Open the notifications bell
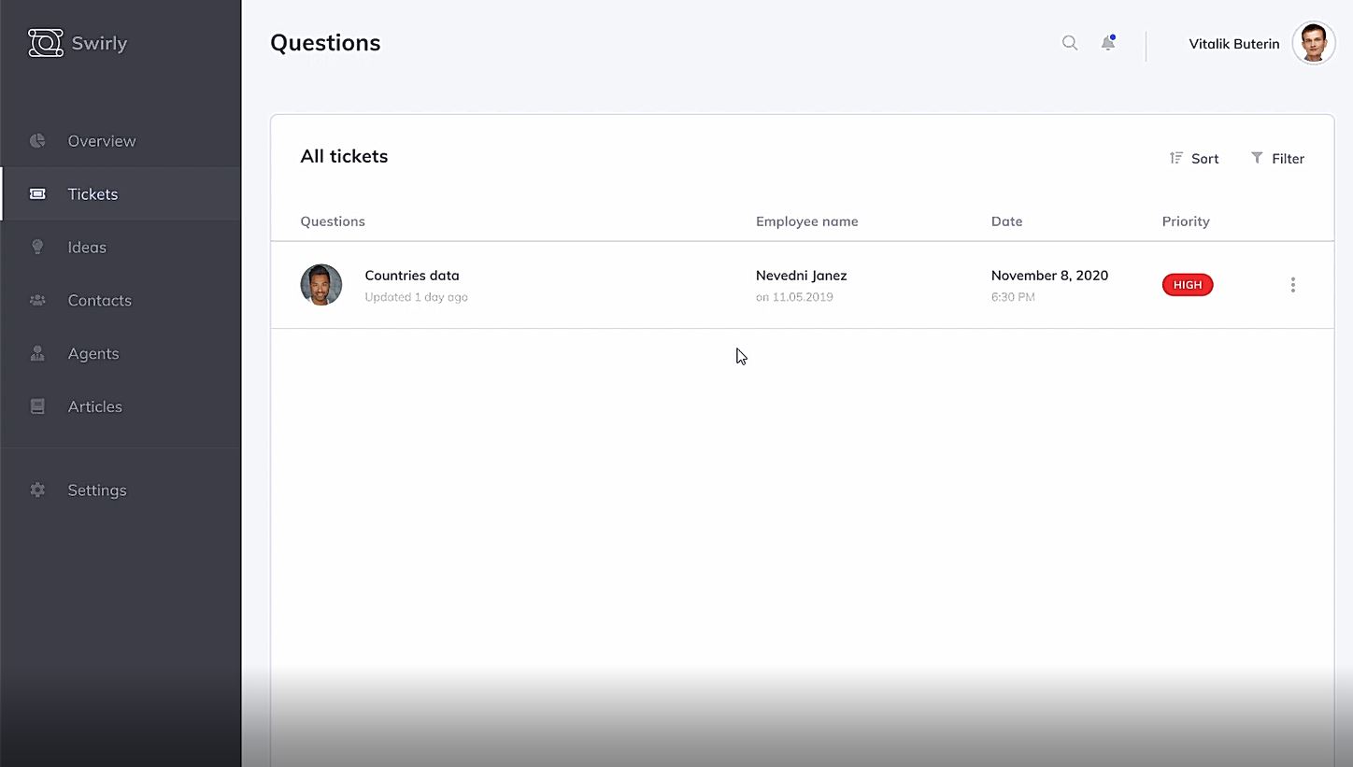1353x767 pixels. tap(1108, 43)
